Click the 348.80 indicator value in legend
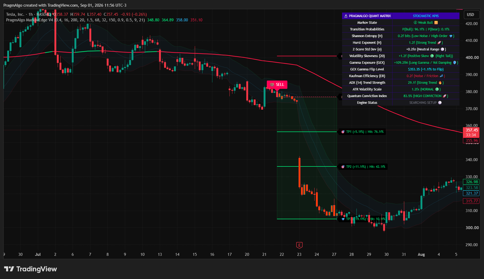The height and width of the screenshot is (279, 484). (153, 20)
